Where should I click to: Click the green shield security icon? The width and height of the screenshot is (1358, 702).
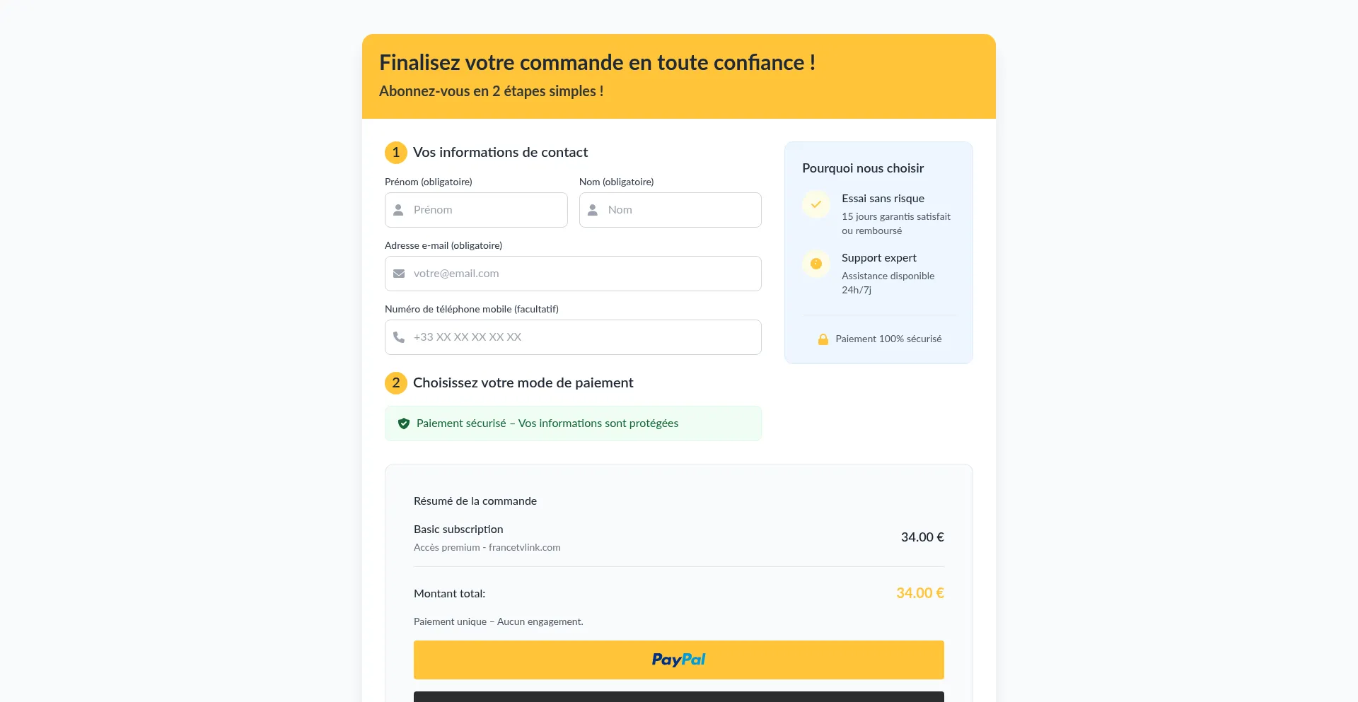click(404, 423)
